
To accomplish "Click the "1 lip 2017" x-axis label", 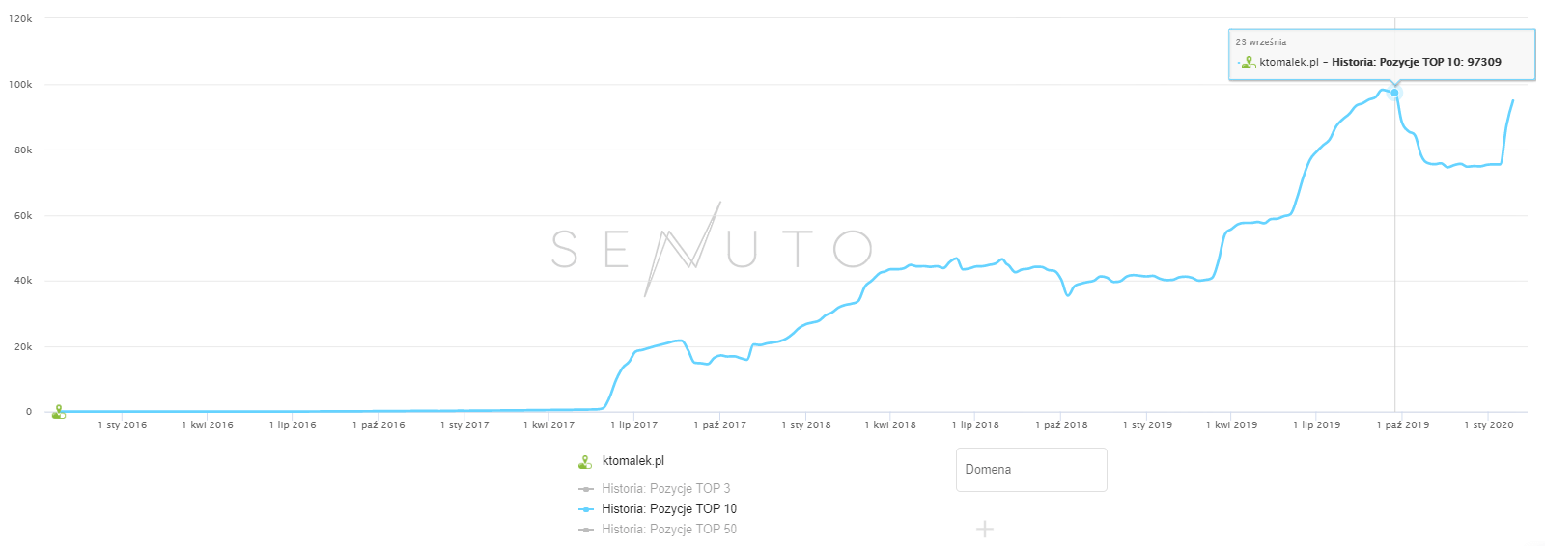I will (x=633, y=425).
